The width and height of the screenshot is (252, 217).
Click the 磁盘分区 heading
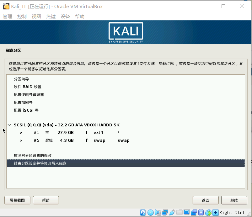[13, 50]
